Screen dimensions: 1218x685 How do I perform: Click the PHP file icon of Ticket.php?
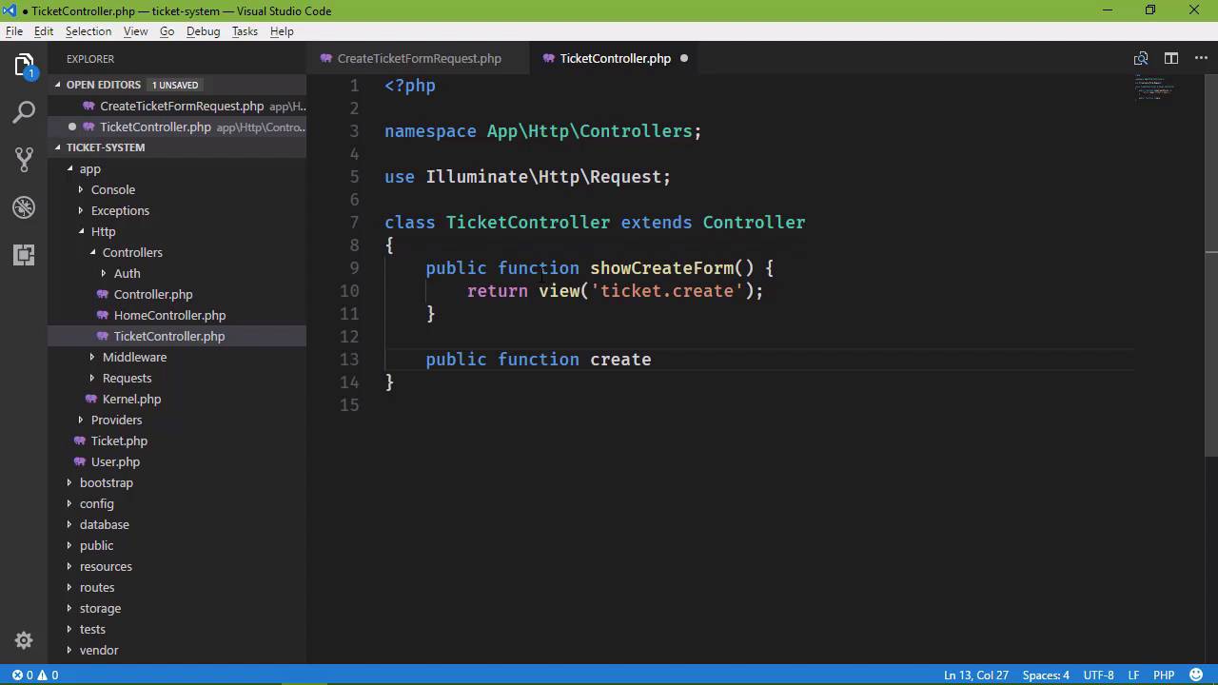point(82,440)
